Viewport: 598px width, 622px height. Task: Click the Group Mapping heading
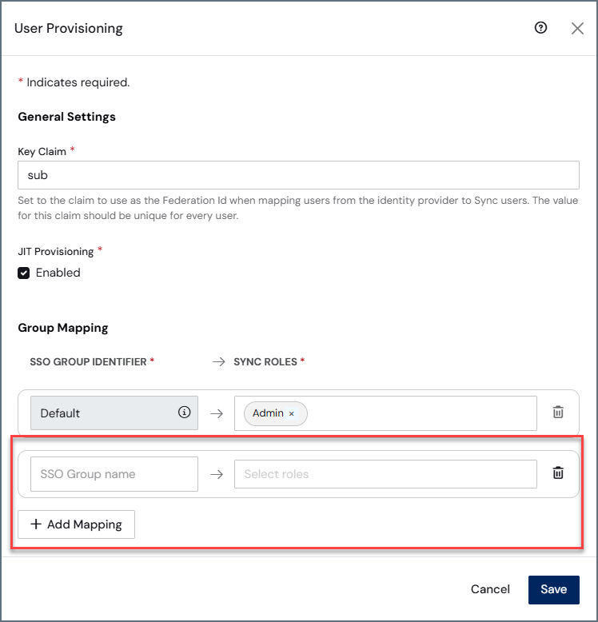point(63,328)
